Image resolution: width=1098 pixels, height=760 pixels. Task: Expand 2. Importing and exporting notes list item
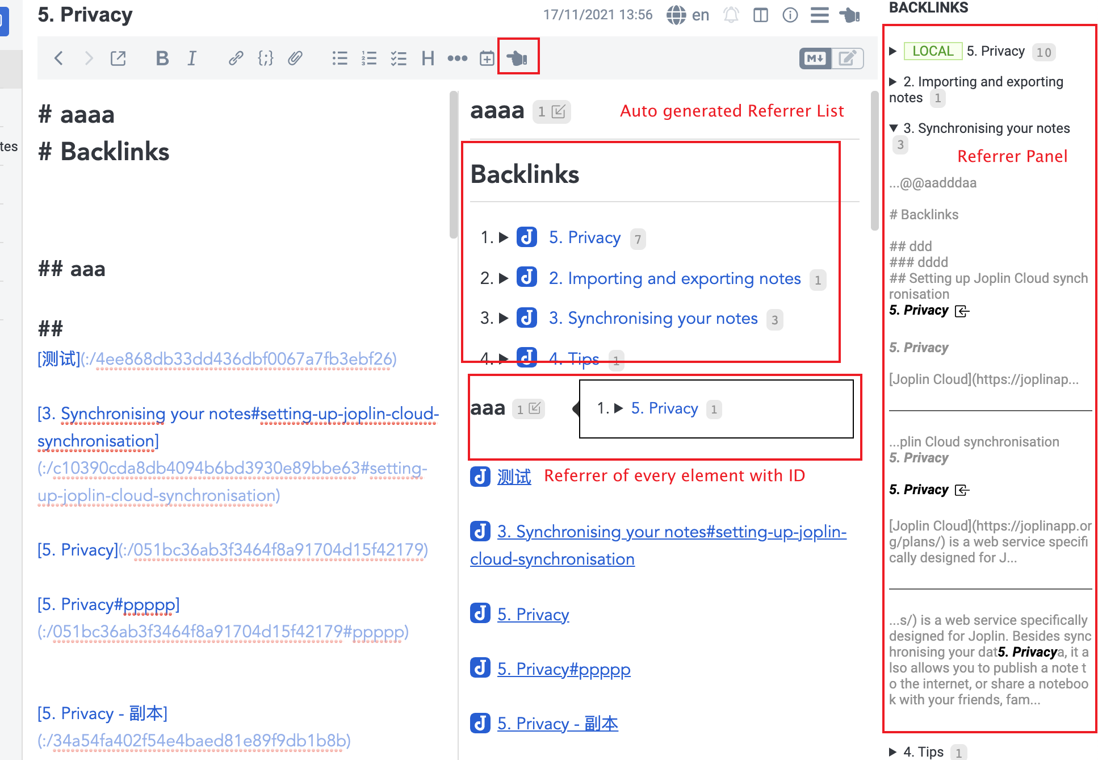[503, 278]
